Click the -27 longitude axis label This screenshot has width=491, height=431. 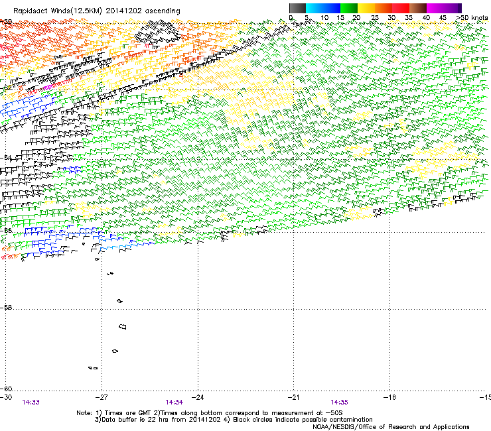coord(102,397)
